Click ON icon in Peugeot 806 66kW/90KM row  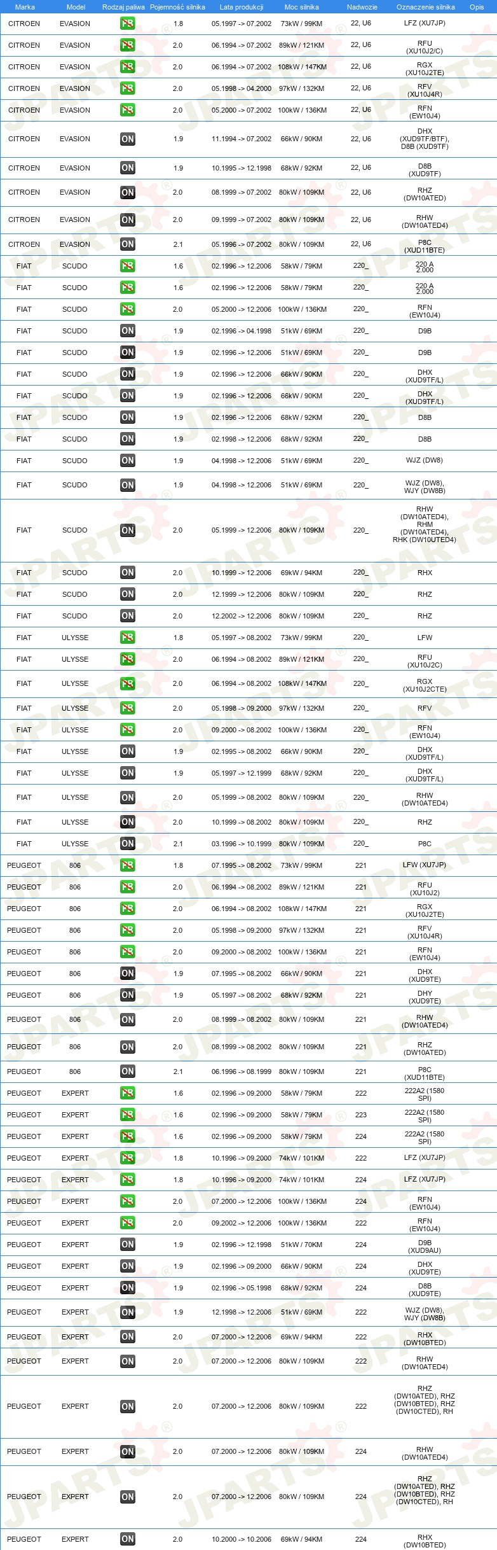128,974
